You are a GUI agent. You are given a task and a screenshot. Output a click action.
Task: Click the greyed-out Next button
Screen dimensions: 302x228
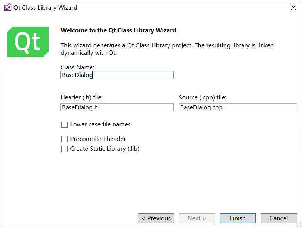(196, 218)
